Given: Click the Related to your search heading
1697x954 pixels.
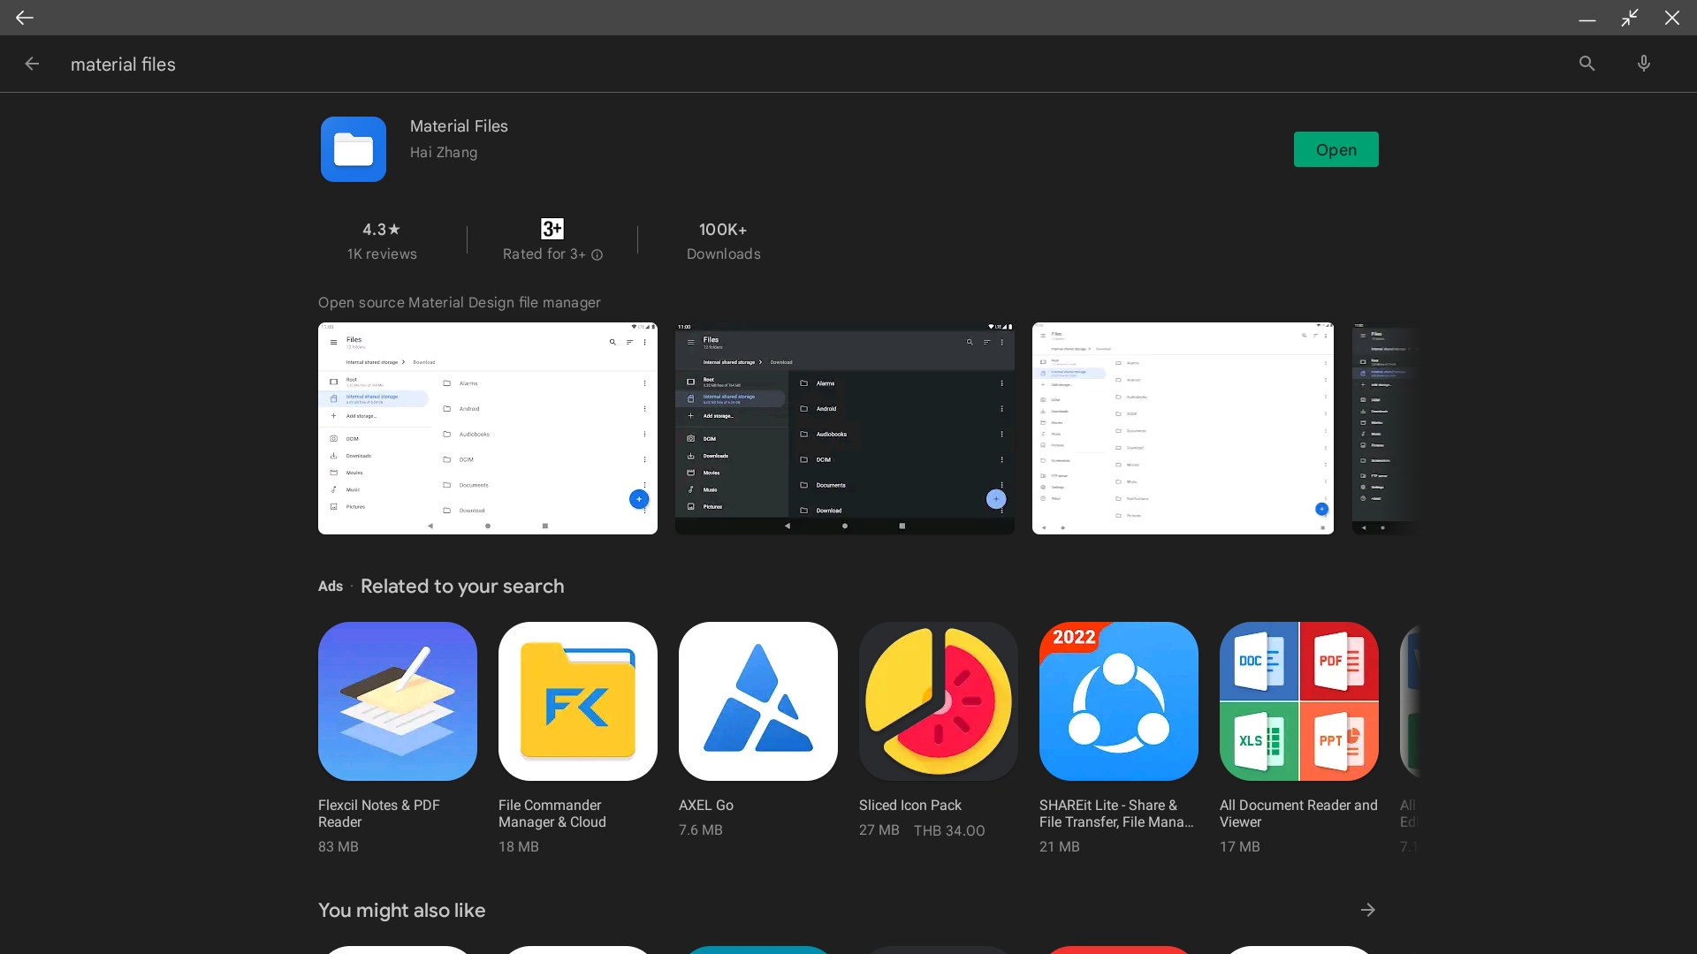Looking at the screenshot, I should pyautogui.click(x=462, y=587).
